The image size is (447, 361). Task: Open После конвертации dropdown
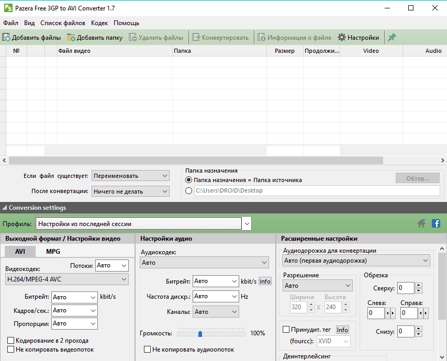pos(130,191)
